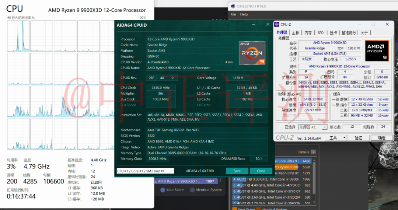Open the 处理器 #1 selection dropdown in CPU-Z
398x210 pixels.
(x=313, y=127)
